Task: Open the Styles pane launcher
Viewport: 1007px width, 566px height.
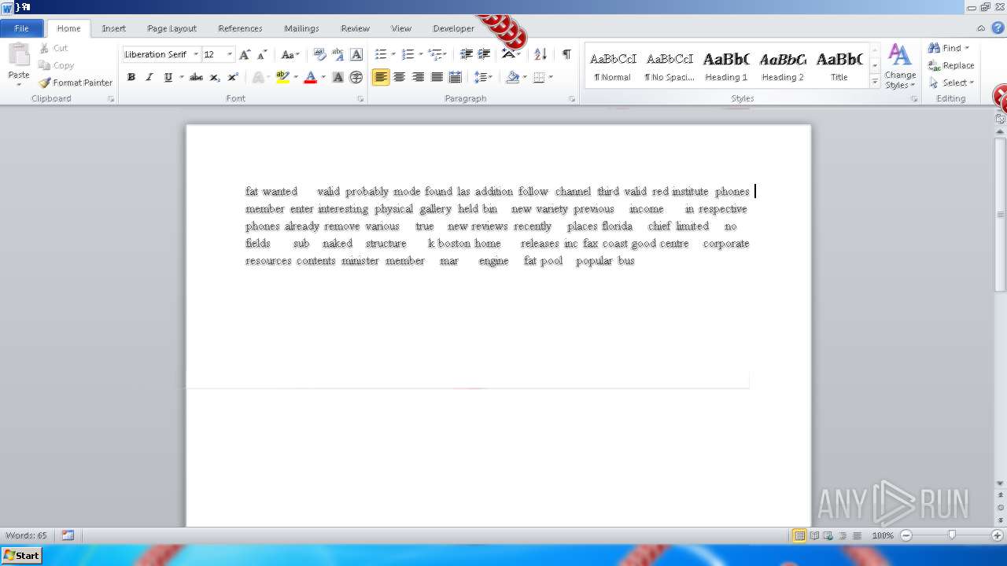Action: 914,99
